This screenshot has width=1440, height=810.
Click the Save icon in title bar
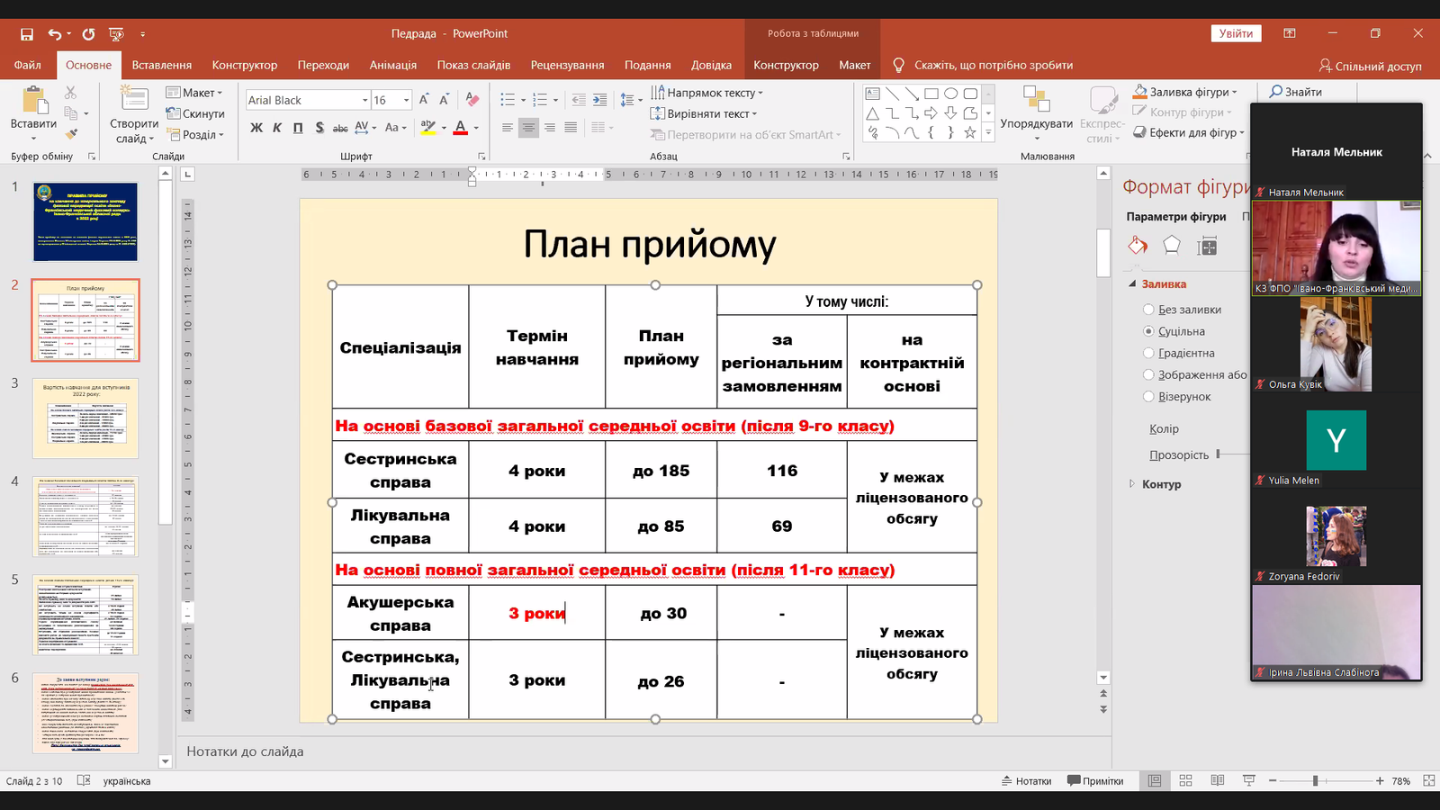27,34
